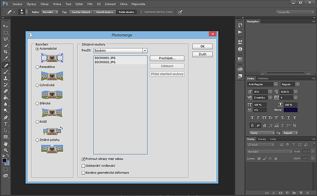The height and width of the screenshot is (196, 317).
Task: Enable Odstranění vinětování checkbox
Action: 83,166
